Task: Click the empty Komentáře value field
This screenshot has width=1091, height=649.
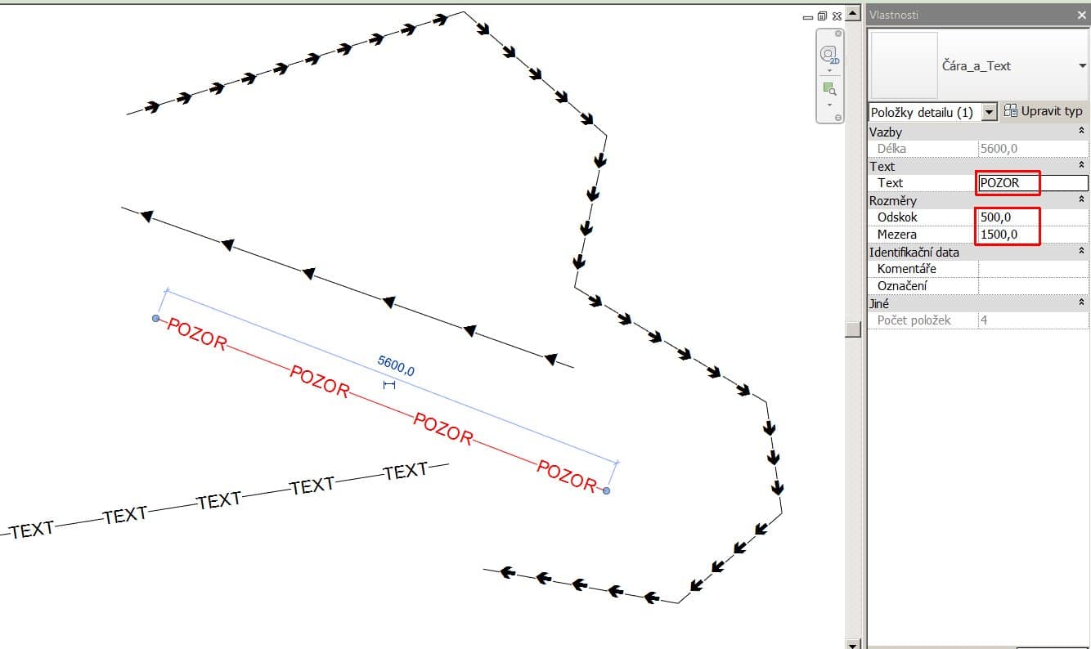Action: pos(1034,269)
